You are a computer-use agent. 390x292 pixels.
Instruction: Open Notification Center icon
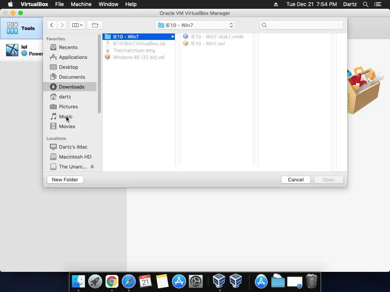tap(377, 4)
